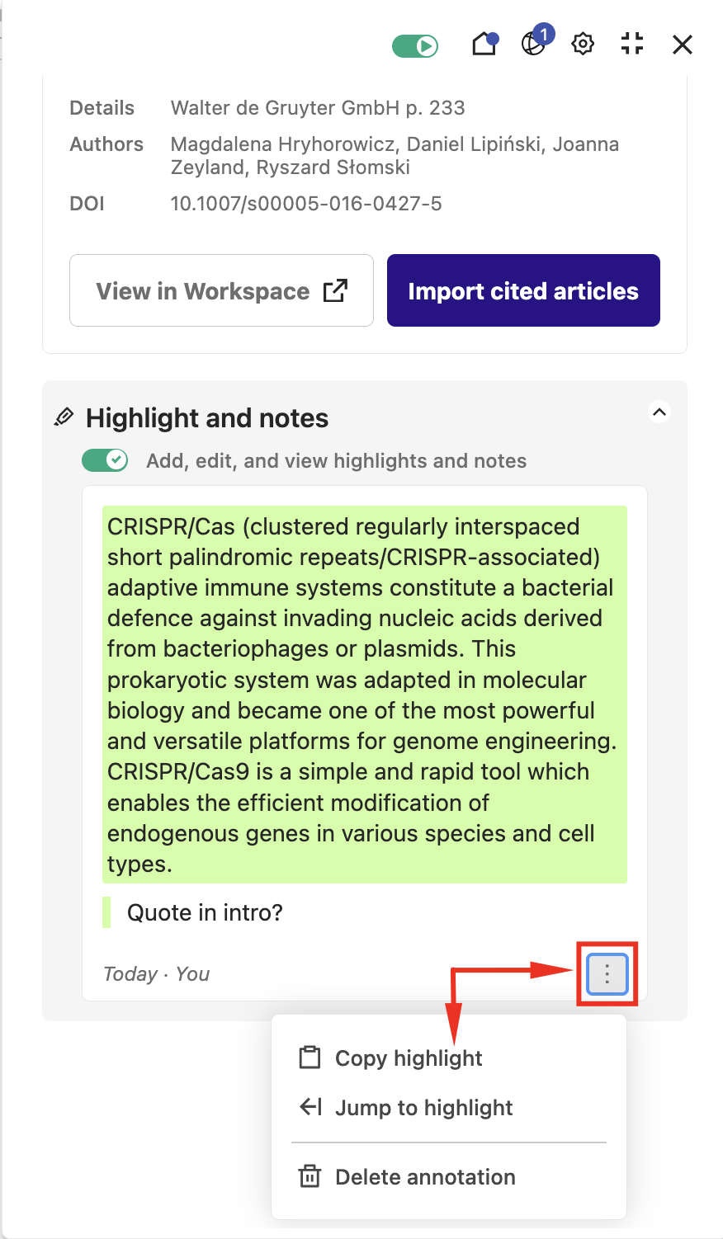Click the Import cited articles button
Image resolution: width=723 pixels, height=1239 pixels.
[523, 290]
